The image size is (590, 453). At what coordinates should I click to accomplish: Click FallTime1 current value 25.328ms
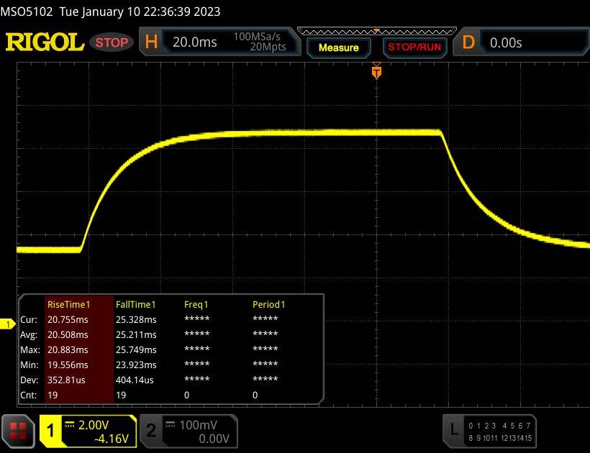click(136, 319)
